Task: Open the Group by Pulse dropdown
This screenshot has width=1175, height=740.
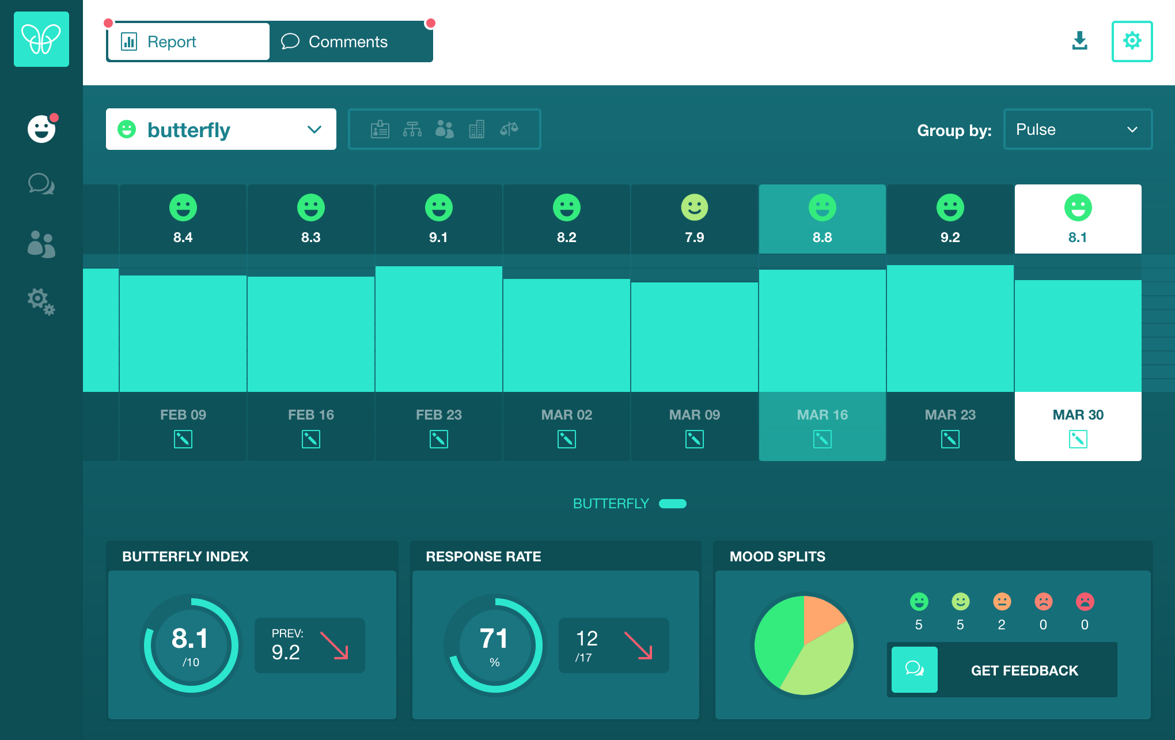Action: 1078,129
